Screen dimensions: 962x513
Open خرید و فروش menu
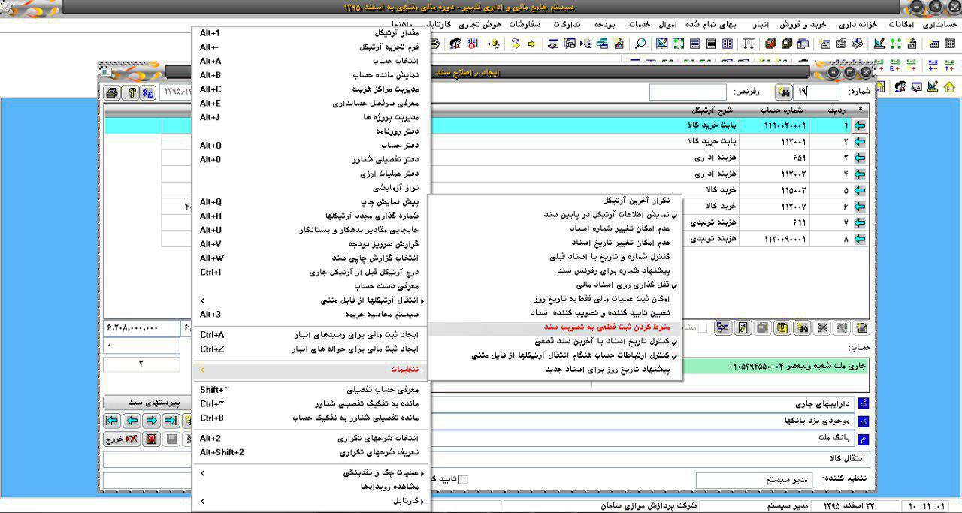pos(805,24)
